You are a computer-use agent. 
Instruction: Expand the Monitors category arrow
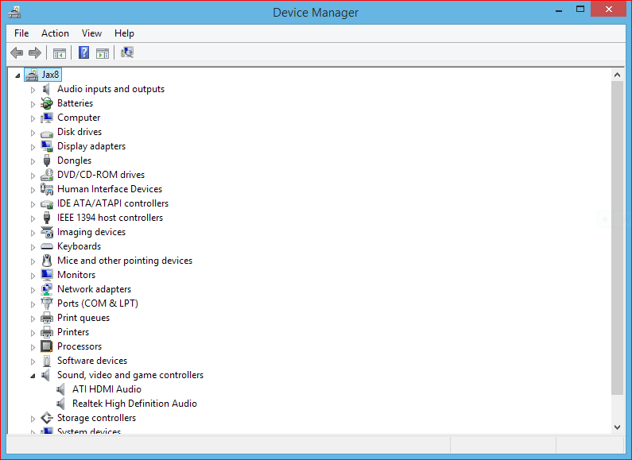[x=33, y=276]
